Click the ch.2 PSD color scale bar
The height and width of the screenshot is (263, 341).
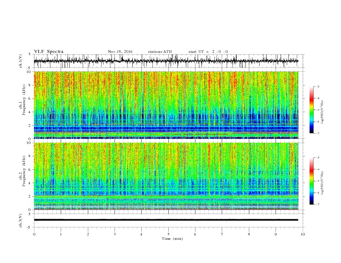[311, 181]
